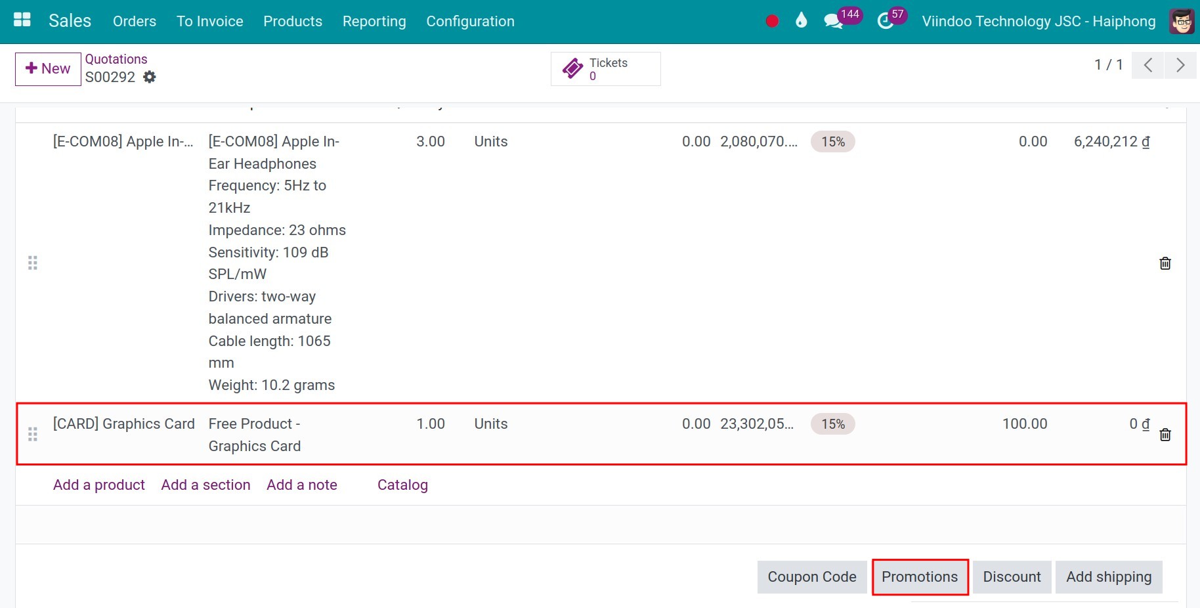The image size is (1200, 608).
Task: Open the Orders menu
Action: click(135, 21)
